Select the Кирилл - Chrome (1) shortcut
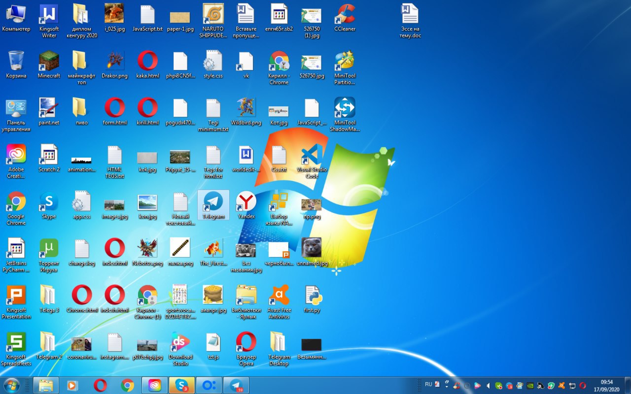The width and height of the screenshot is (631, 394). (147, 302)
